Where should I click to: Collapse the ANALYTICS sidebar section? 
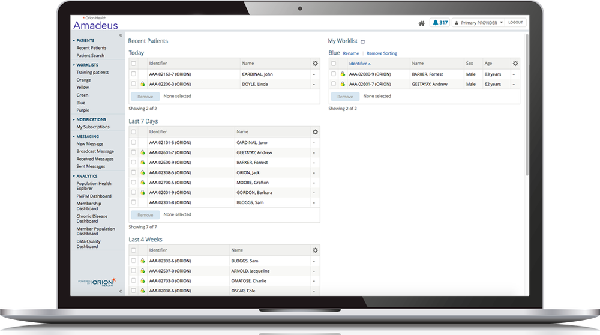(x=74, y=177)
